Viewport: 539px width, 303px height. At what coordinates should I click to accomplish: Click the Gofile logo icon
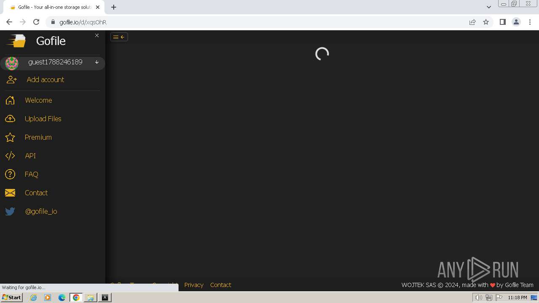pyautogui.click(x=16, y=41)
